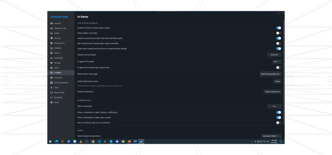Screen dimensions: 332x155
Task: Enable saving an external copy of screenshots
Action: [279, 123]
